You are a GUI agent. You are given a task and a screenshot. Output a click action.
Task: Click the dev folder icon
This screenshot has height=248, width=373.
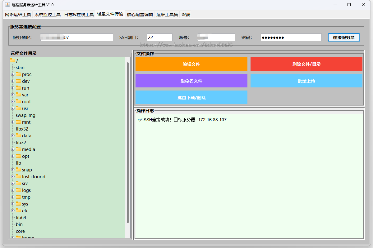pyautogui.click(x=18, y=81)
